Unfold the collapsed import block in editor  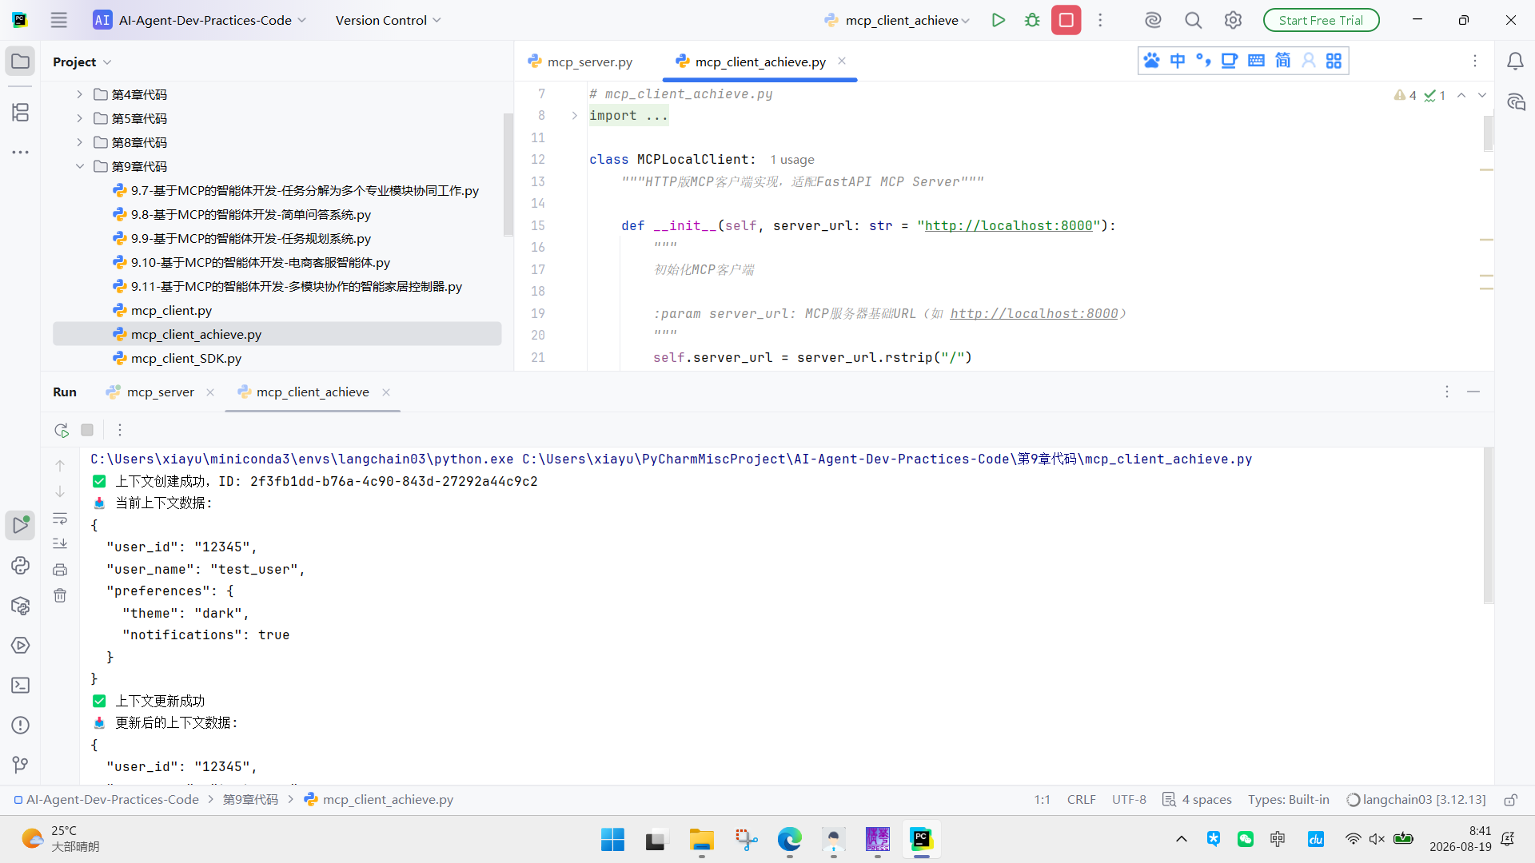574,116
